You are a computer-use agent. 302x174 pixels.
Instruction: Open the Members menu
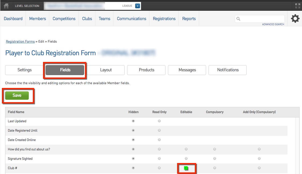pyautogui.click(x=38, y=19)
